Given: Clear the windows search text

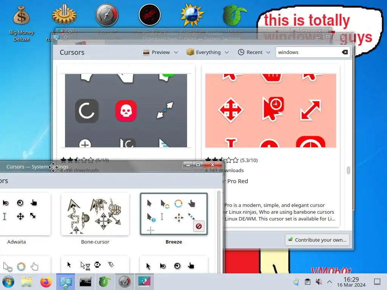Looking at the screenshot, I should (x=345, y=52).
